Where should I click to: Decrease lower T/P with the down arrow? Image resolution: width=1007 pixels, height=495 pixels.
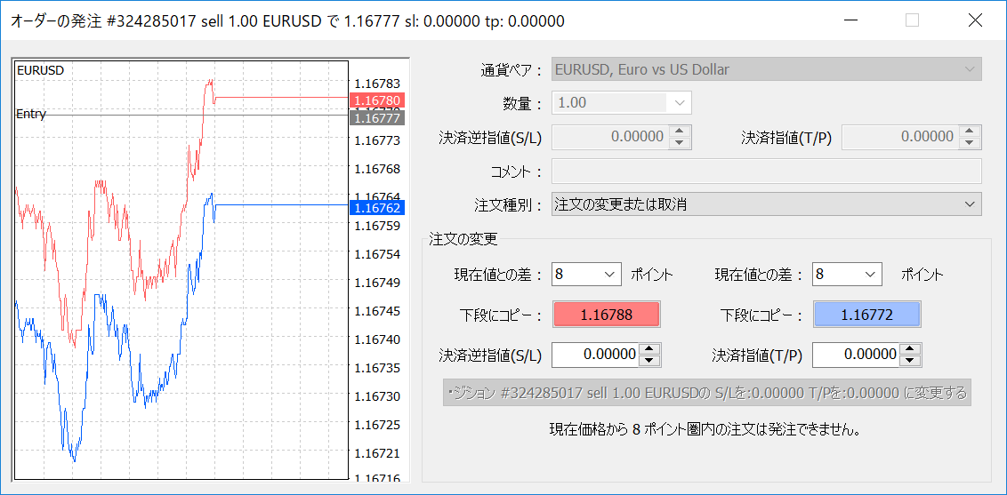[x=911, y=360]
